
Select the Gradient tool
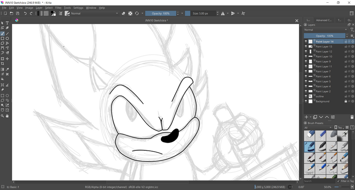(2, 69)
